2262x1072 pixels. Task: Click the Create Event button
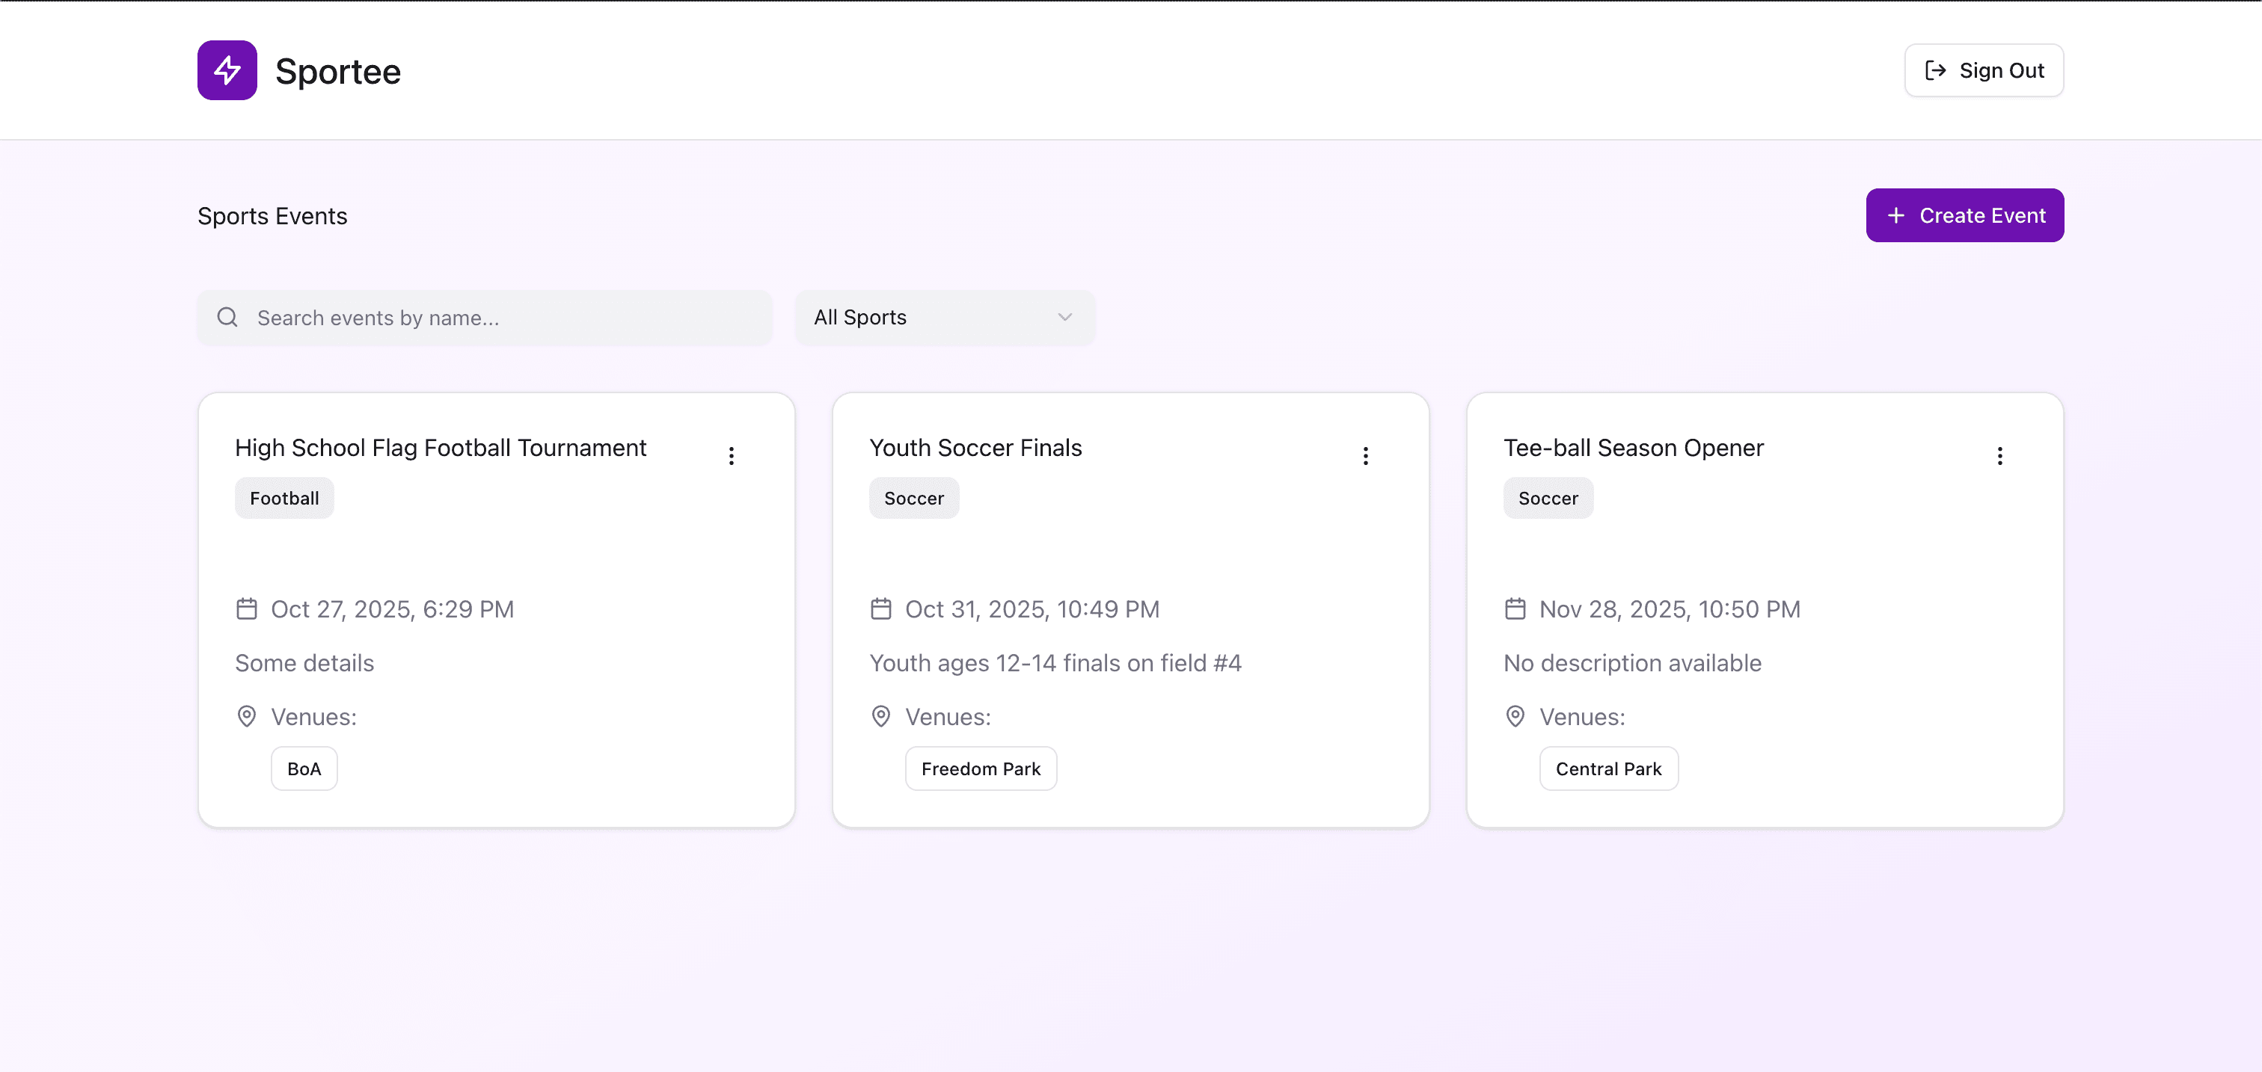coord(1964,215)
